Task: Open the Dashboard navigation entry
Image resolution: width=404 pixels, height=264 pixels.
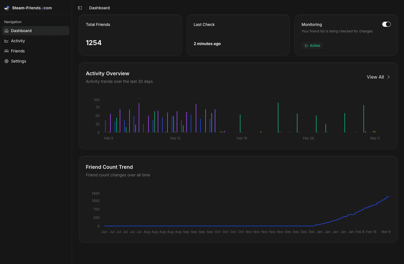Action: tap(21, 31)
